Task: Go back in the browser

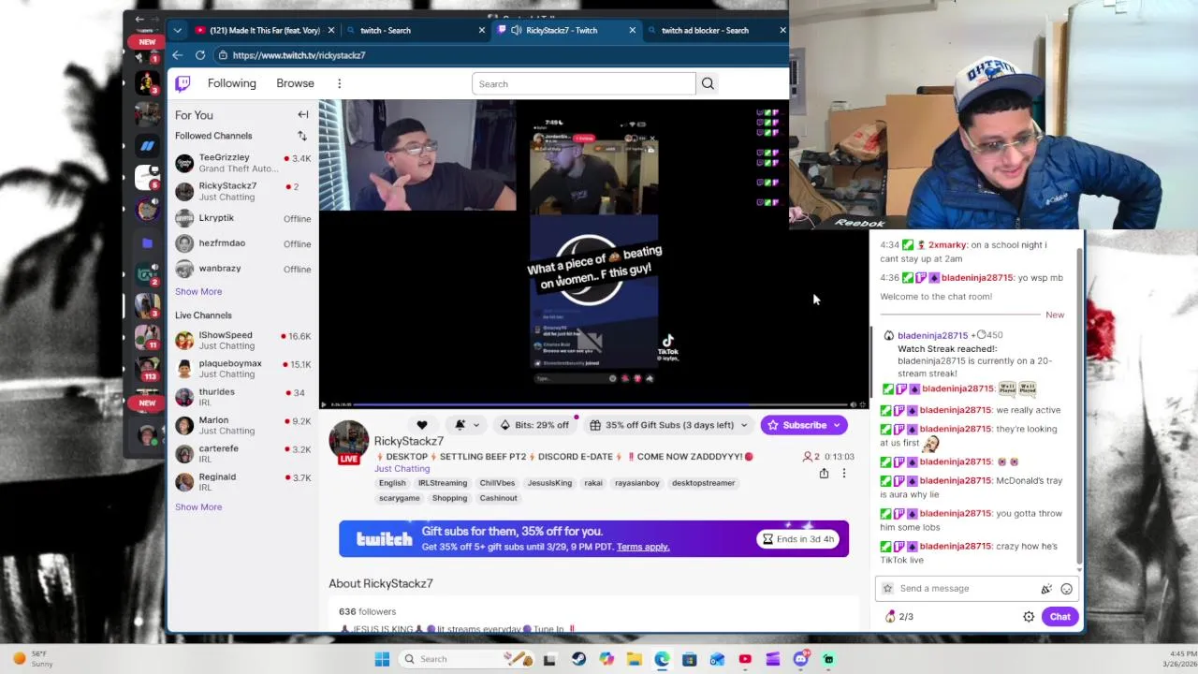Action: 177,55
